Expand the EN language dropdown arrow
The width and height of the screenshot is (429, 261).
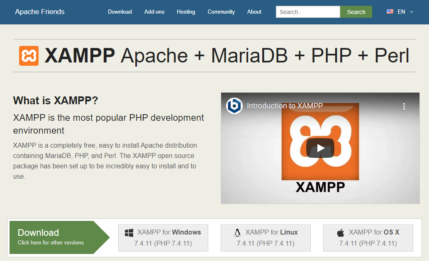[412, 12]
